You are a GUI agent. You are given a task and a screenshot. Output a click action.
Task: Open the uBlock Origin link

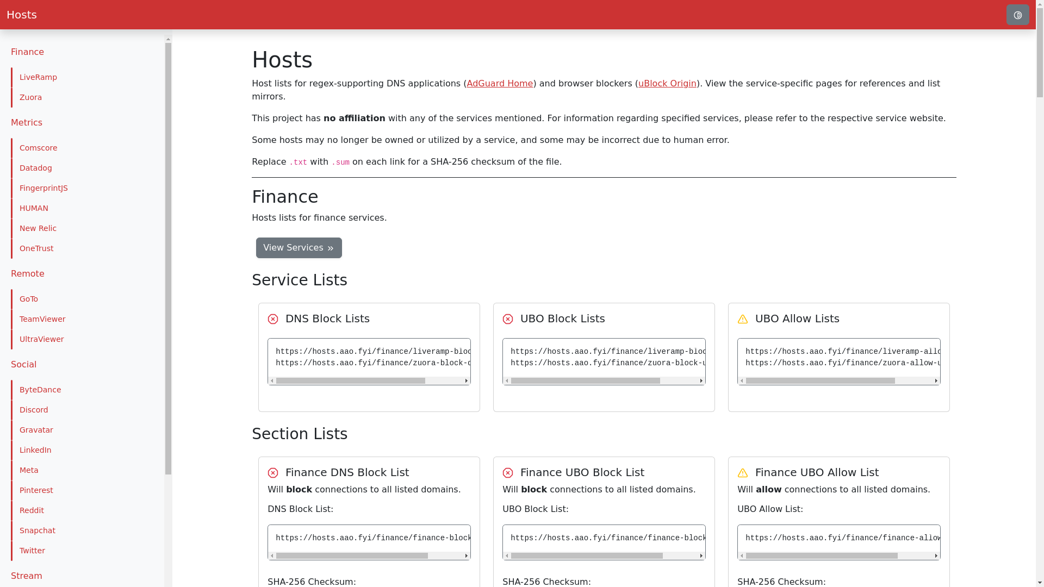pos(667,84)
